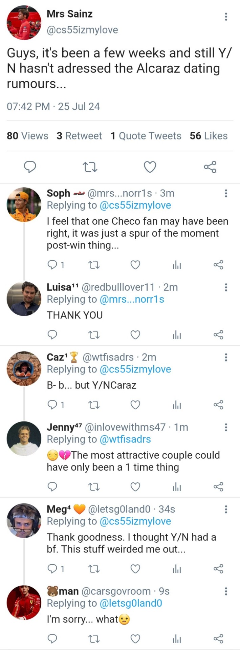Open Mrs Sainz's profile picture
Viewport: 240px width, 650px height.
pyautogui.click(x=24, y=22)
